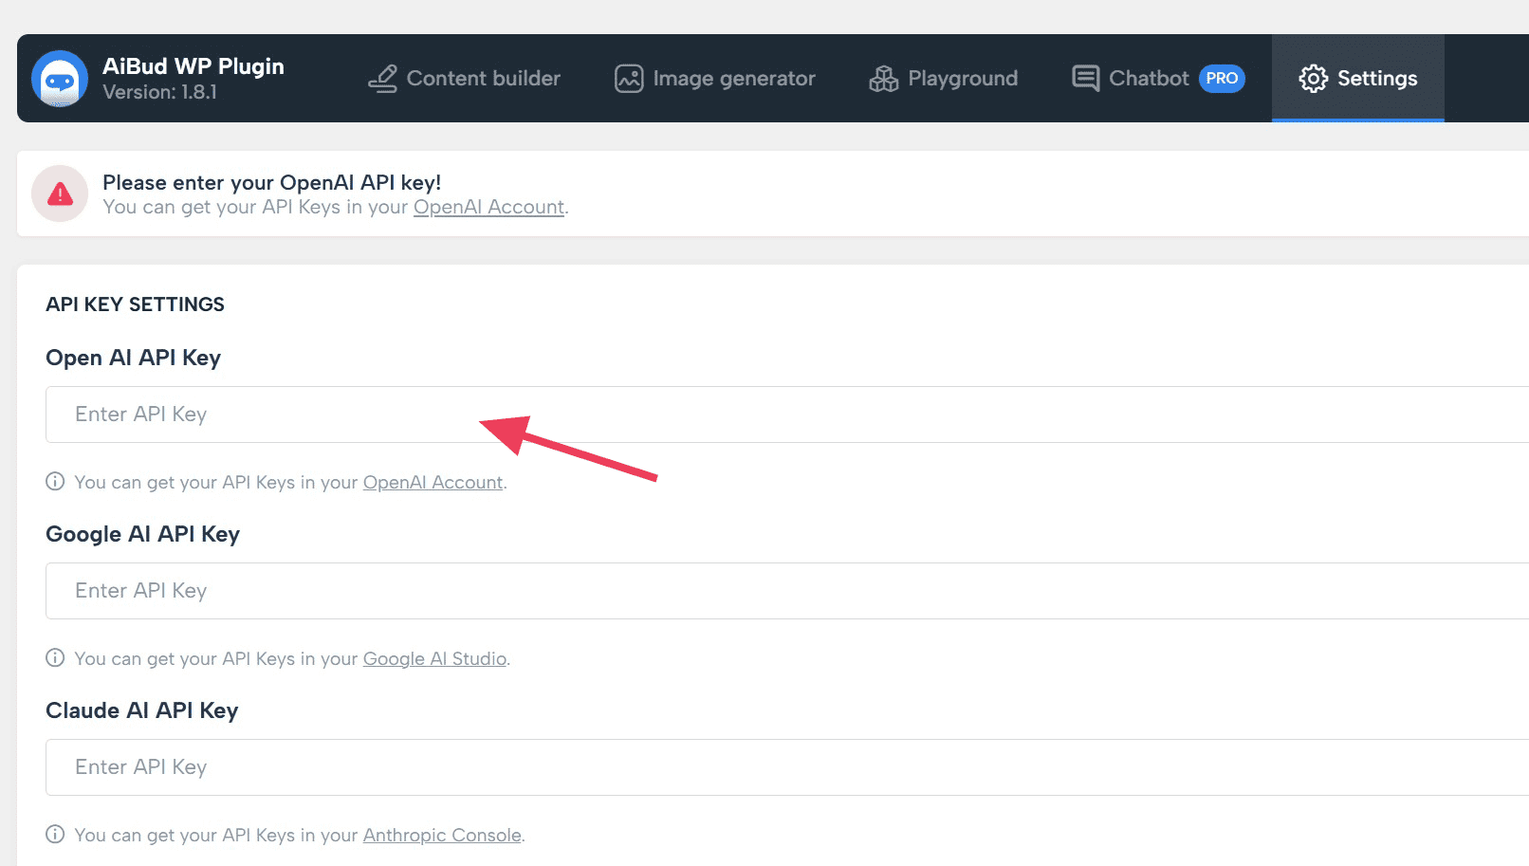Click the info icon below the Google AI field
The image size is (1529, 866).
(x=55, y=657)
